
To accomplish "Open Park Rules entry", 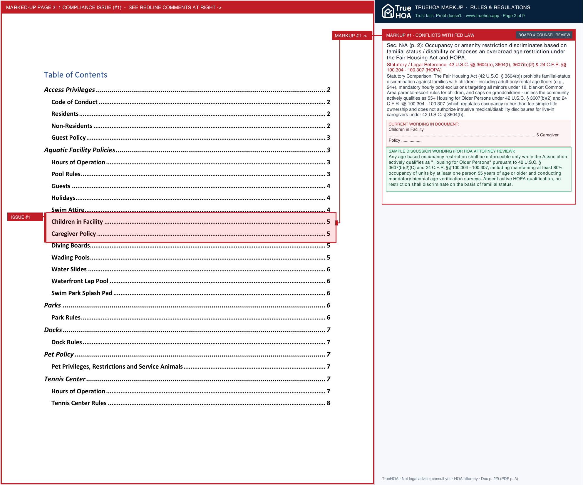I will click(191, 317).
